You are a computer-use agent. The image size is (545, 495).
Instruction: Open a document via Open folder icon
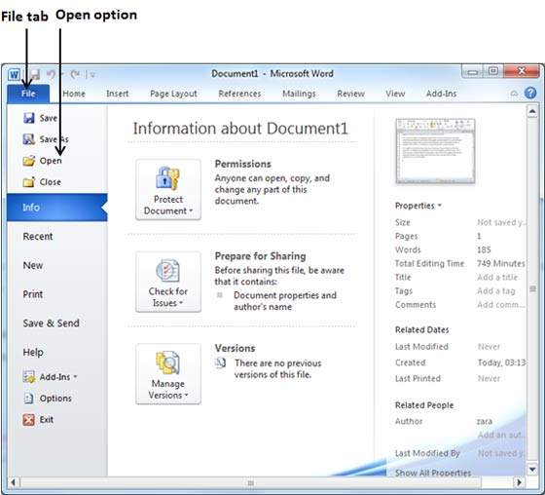(x=29, y=161)
